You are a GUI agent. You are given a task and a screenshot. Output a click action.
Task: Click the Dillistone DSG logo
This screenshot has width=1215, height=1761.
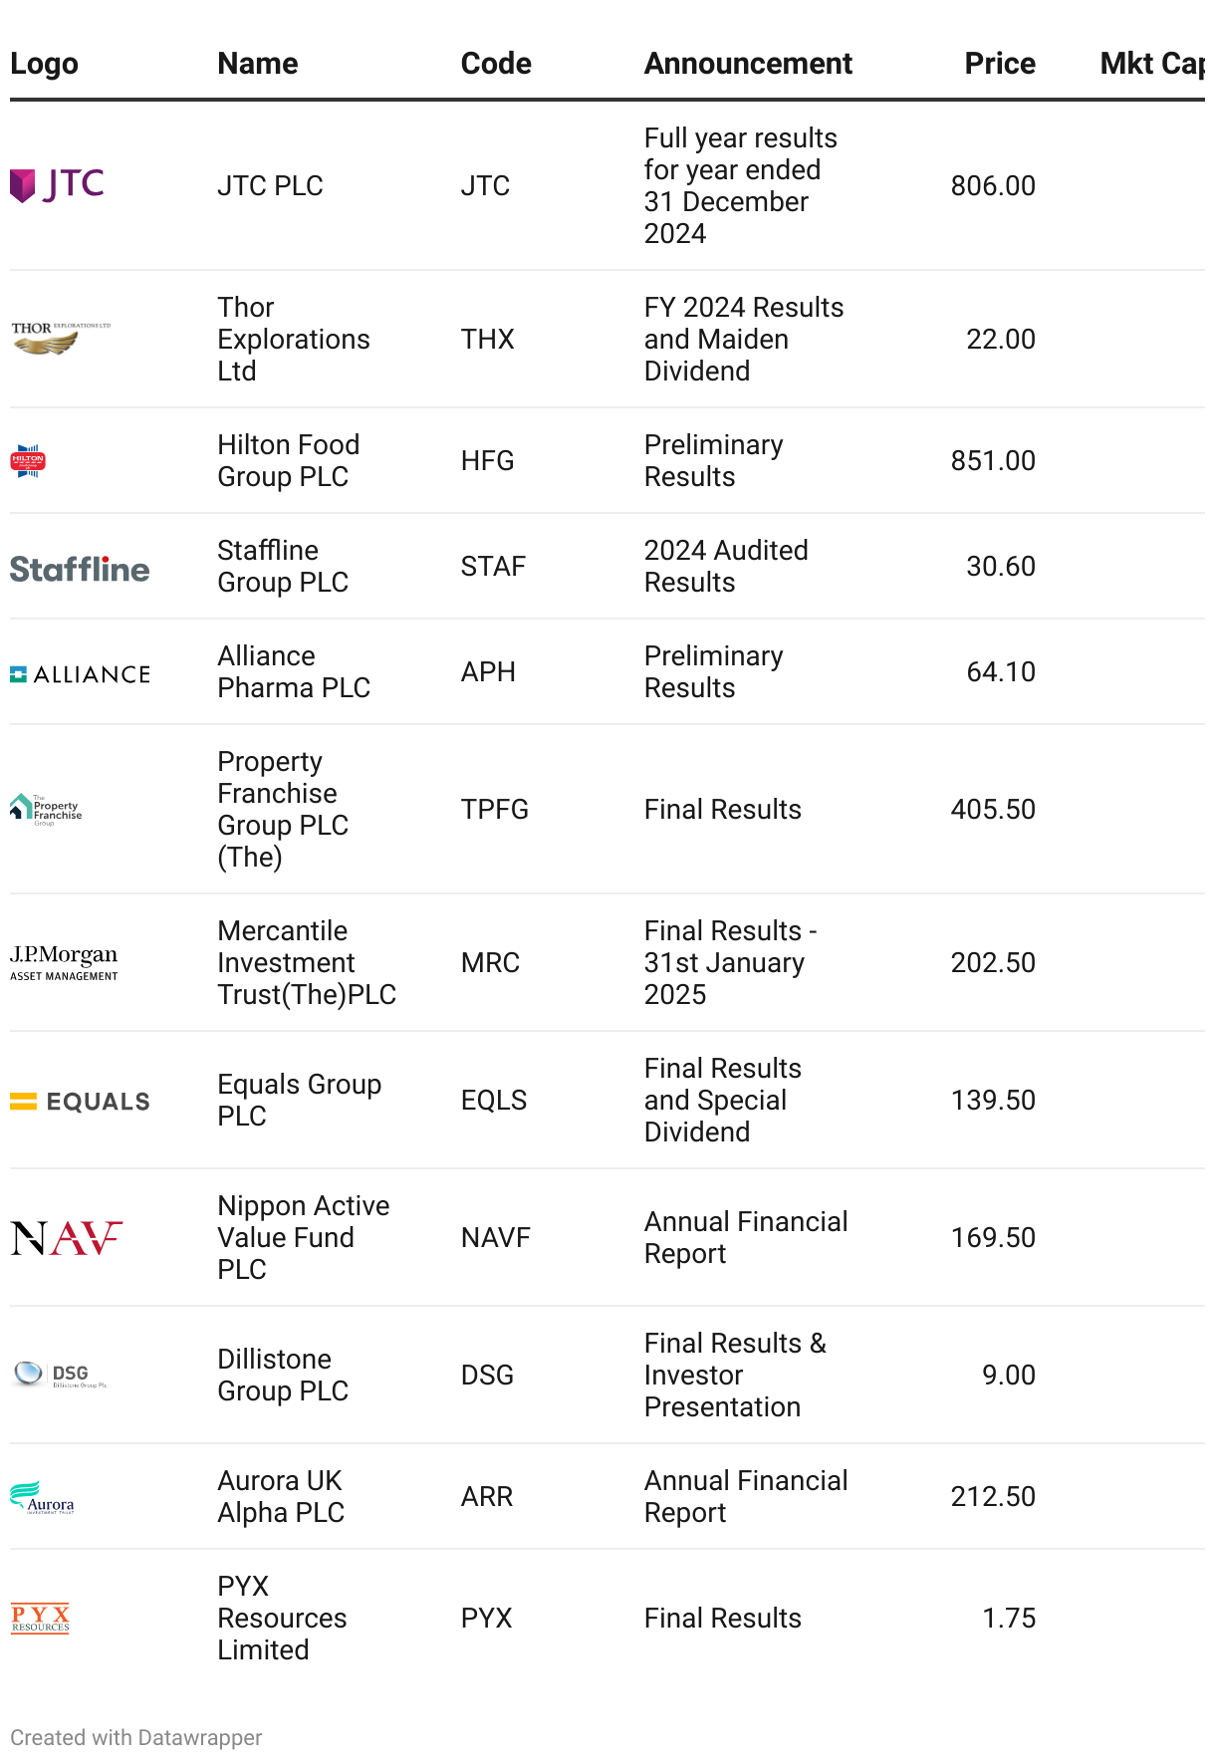pos(60,1375)
